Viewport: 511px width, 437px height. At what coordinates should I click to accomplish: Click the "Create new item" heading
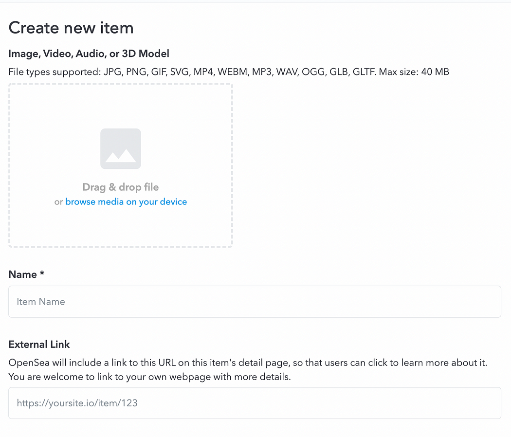(x=71, y=28)
